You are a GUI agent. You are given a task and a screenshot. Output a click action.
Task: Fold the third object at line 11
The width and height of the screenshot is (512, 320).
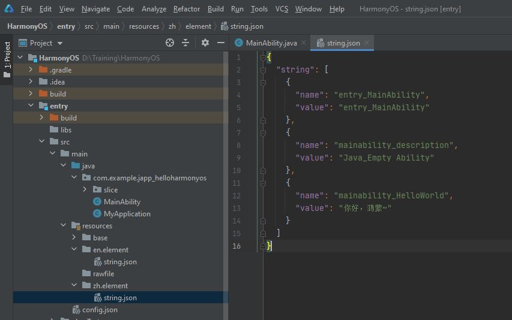(263, 183)
